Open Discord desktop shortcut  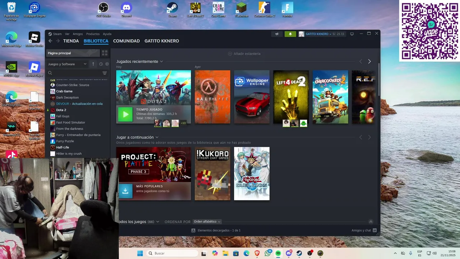click(x=126, y=10)
